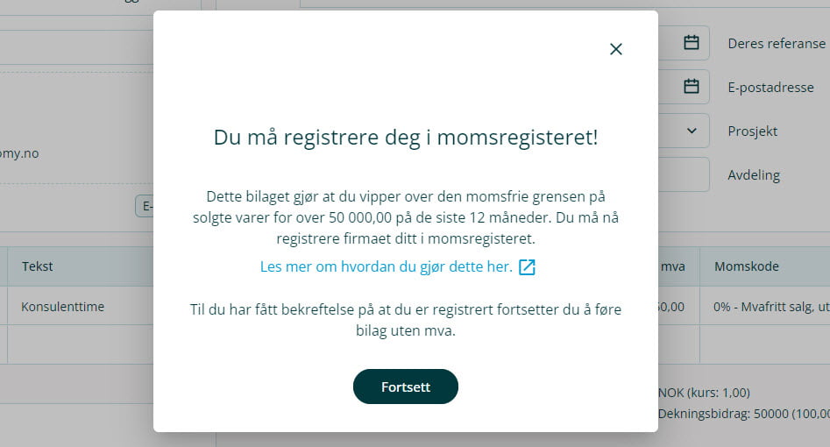The image size is (830, 447).
Task: Click the Prosjekt label
Action: [x=753, y=131]
